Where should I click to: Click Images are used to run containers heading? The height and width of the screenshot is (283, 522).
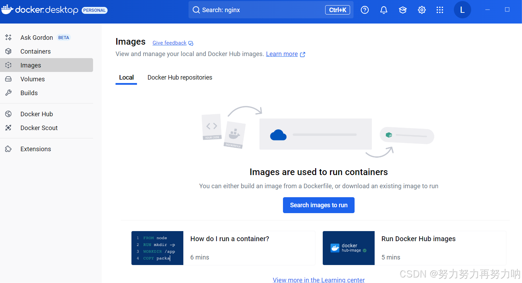[x=319, y=172]
